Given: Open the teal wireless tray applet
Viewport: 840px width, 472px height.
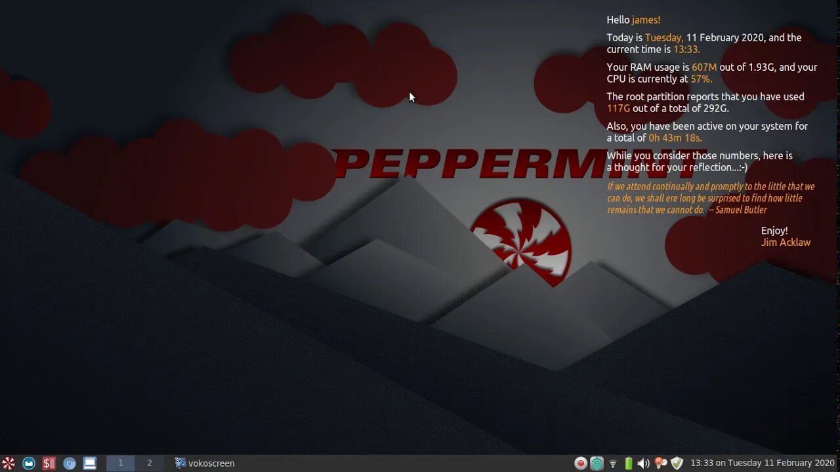Looking at the screenshot, I should [x=597, y=463].
